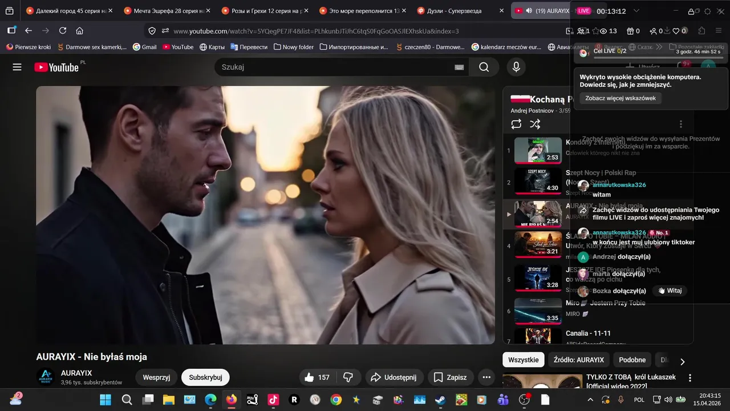Click the Subskrybuj button
Image resolution: width=730 pixels, height=411 pixels.
[x=205, y=377]
